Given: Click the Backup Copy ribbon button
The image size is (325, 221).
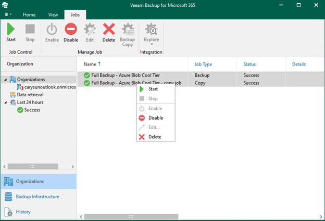Looking at the screenshot, I should [x=128, y=35].
